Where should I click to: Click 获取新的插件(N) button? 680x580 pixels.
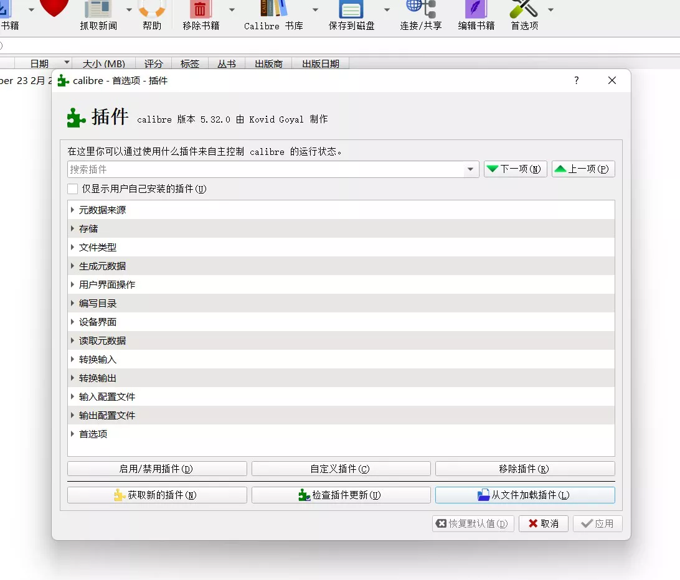click(157, 495)
